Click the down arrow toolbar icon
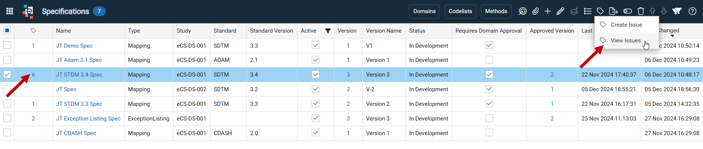 [664, 11]
